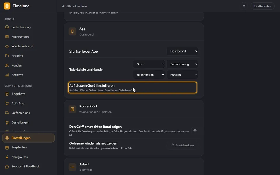280x175 pixels.
Task: Click the "6 Einträge" text
Action: [x=86, y=170]
